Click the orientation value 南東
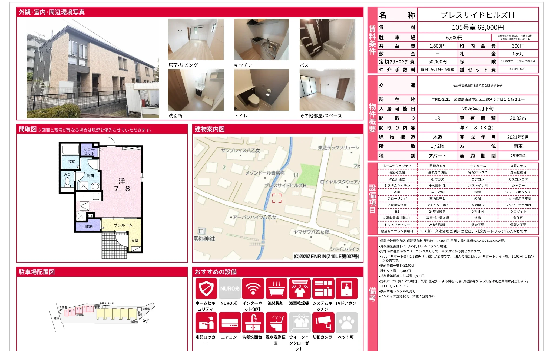Image resolution: width=556 pixels, height=351 pixels. (x=518, y=146)
